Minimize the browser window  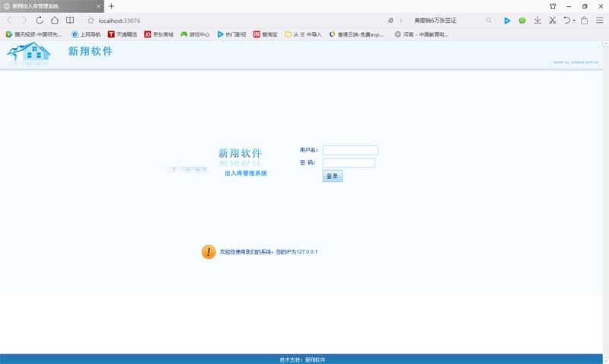click(x=569, y=6)
